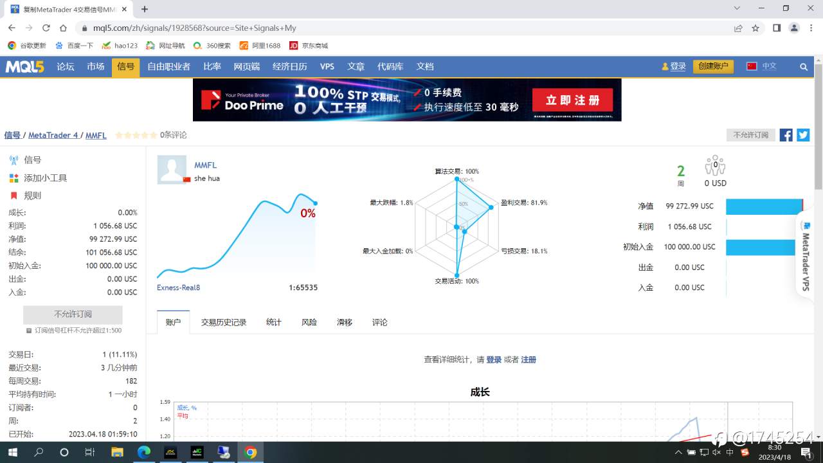Open Chrome side panel icon
The width and height of the screenshot is (823, 463).
pyautogui.click(x=777, y=28)
